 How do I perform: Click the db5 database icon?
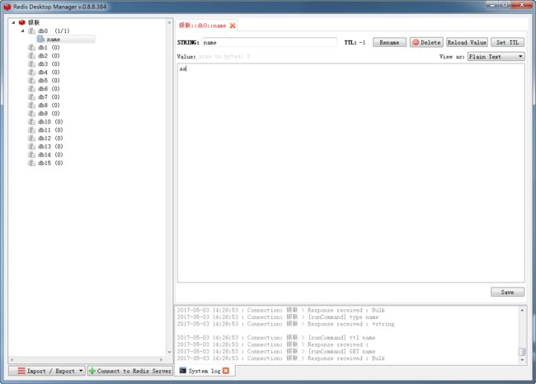click(x=31, y=81)
